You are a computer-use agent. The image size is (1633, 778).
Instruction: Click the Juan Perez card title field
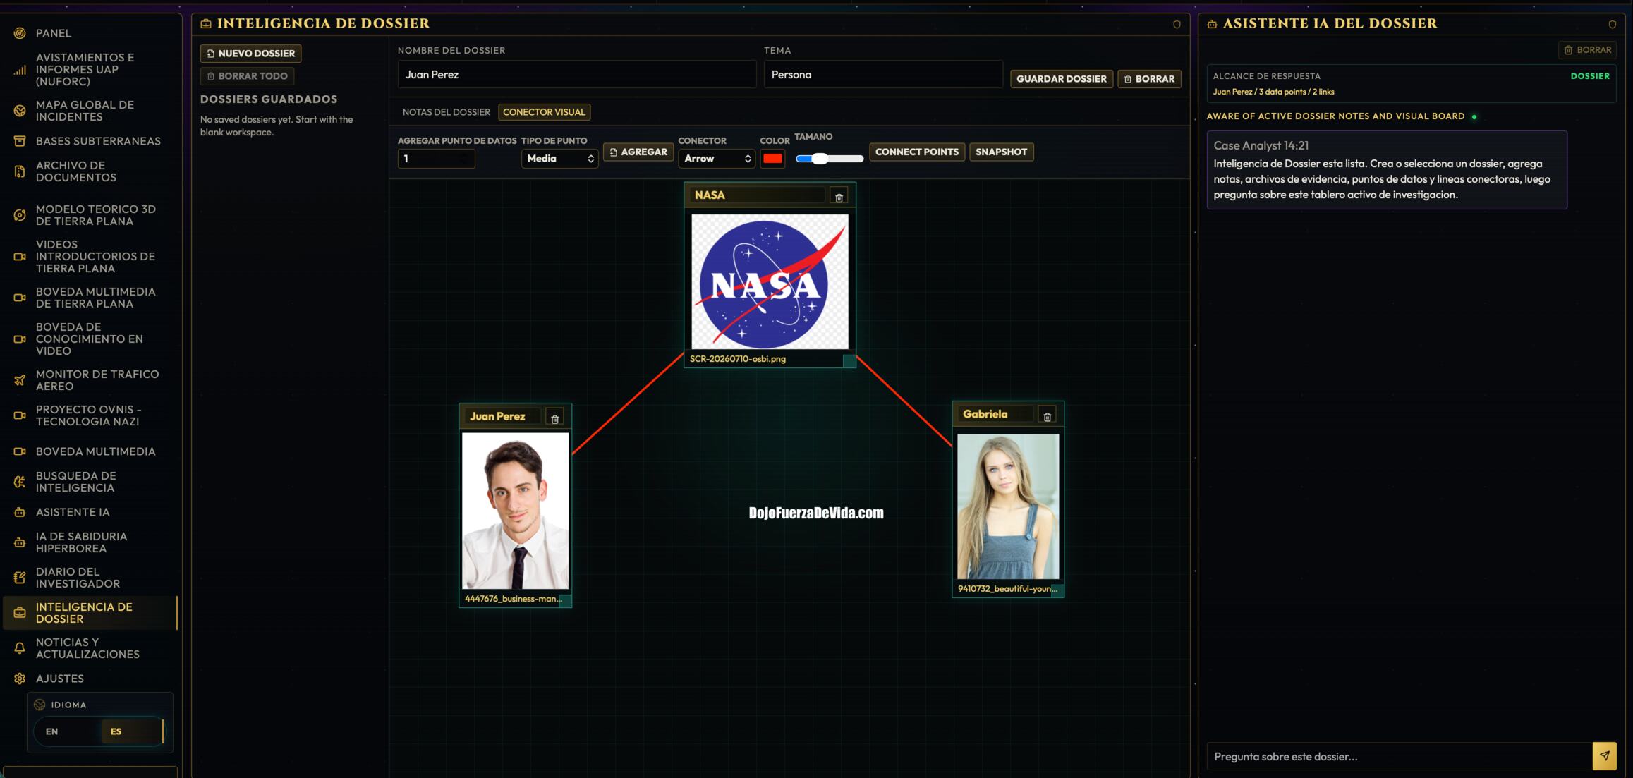pyautogui.click(x=502, y=416)
